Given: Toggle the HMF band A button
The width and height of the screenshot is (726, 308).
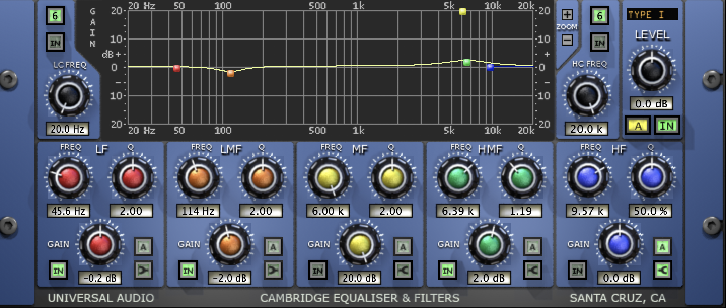Looking at the screenshot, I should click(x=532, y=247).
